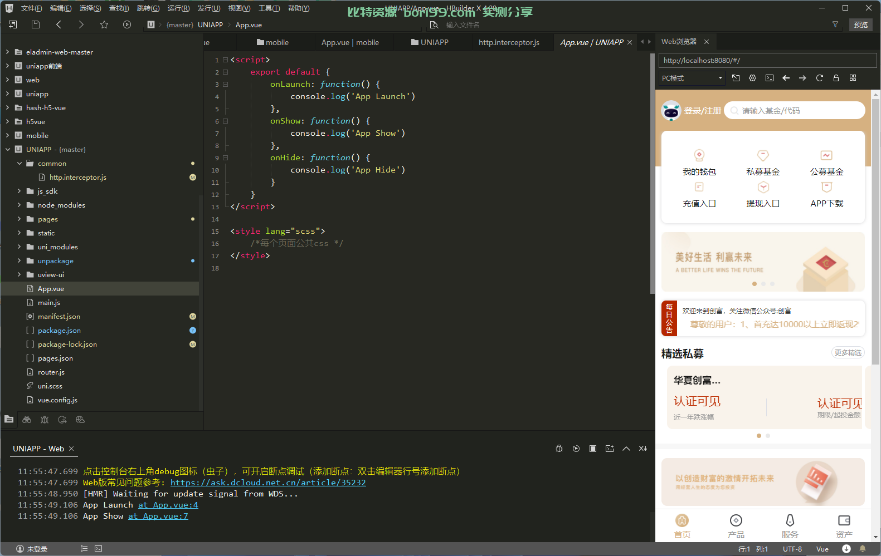Click the run play icon in the toolbar
Screen dimensions: 881x556
pos(127,24)
